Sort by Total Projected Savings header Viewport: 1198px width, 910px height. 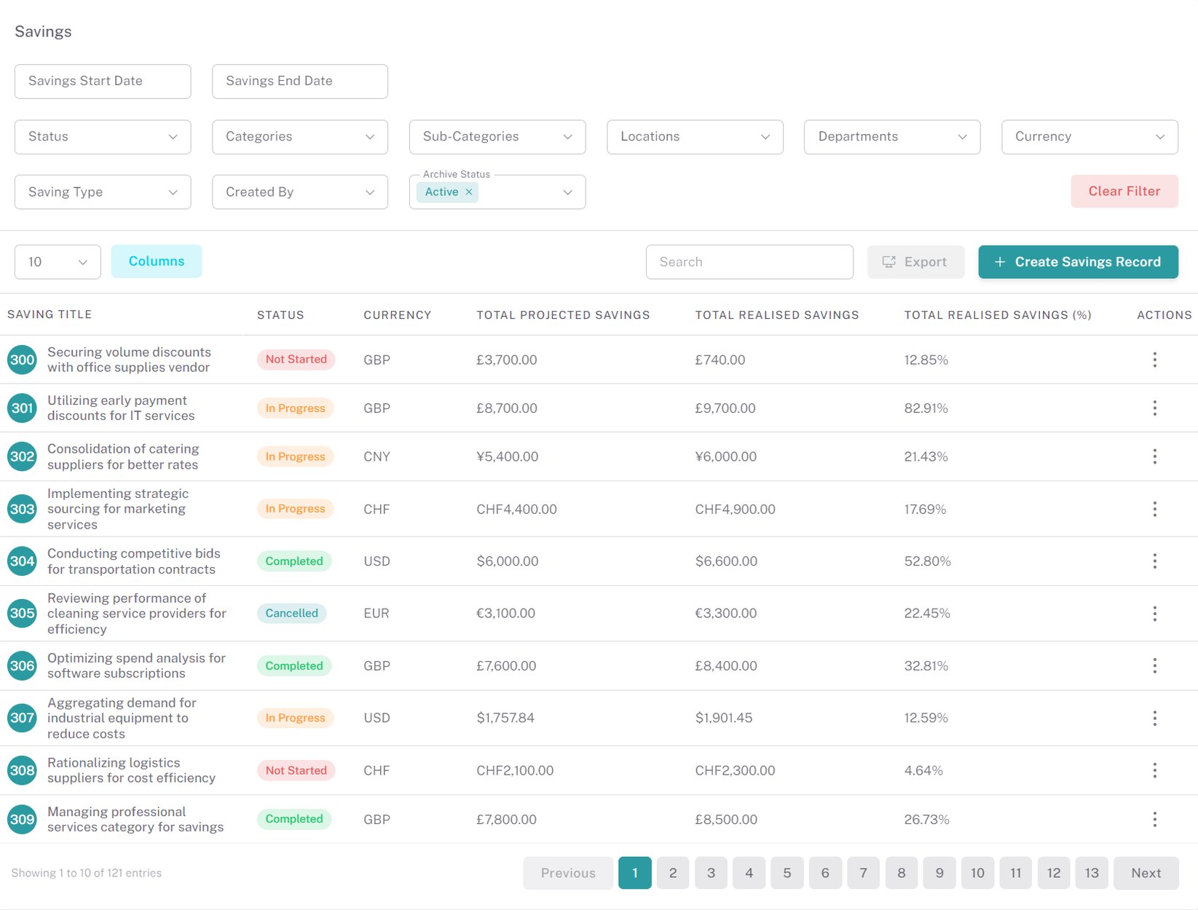tap(563, 315)
